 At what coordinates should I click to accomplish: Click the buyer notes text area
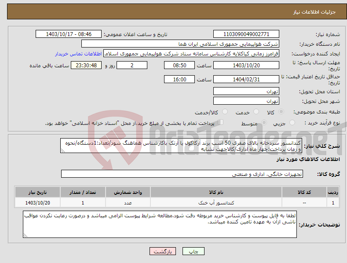click(160, 224)
